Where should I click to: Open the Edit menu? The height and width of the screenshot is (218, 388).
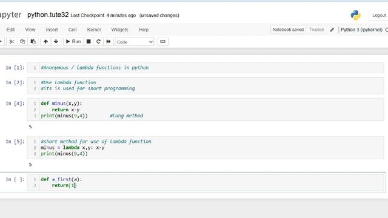tap(10, 30)
